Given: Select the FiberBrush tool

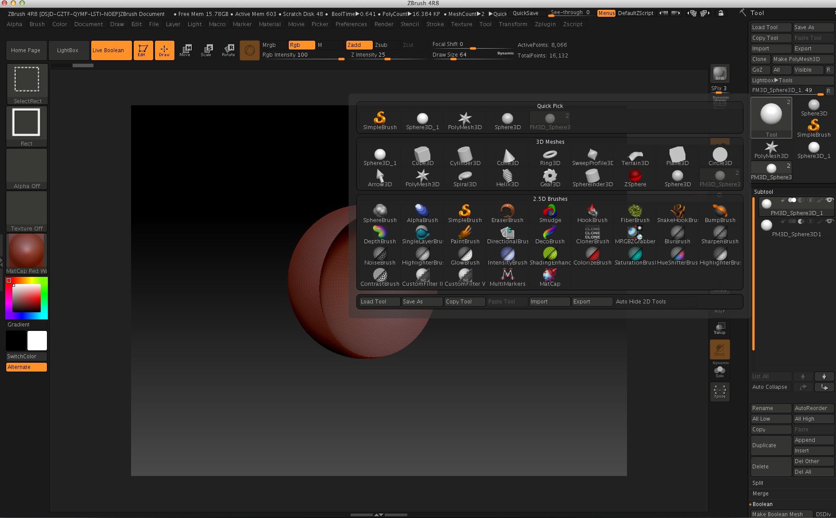Looking at the screenshot, I should point(635,214).
